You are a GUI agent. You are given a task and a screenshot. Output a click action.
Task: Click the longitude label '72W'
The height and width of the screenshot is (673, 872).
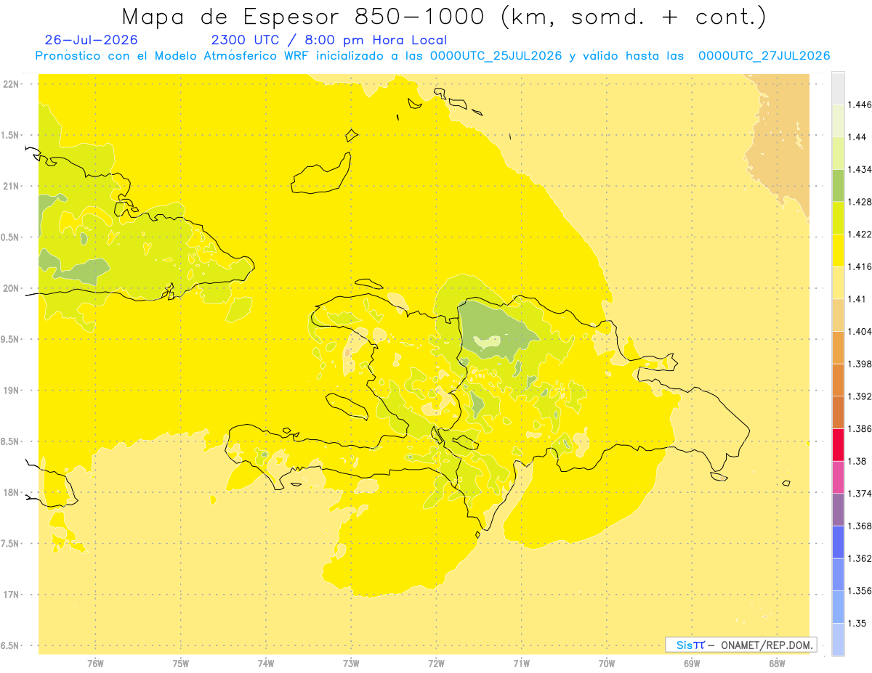pyautogui.click(x=436, y=663)
